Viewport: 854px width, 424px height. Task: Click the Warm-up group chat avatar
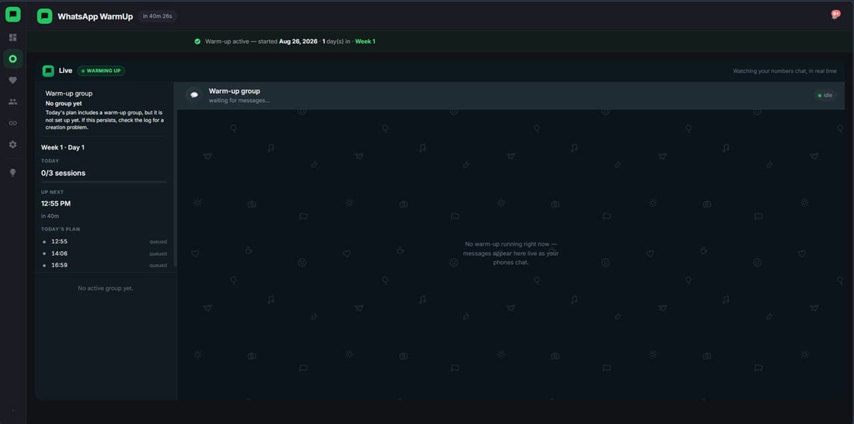pyautogui.click(x=194, y=95)
